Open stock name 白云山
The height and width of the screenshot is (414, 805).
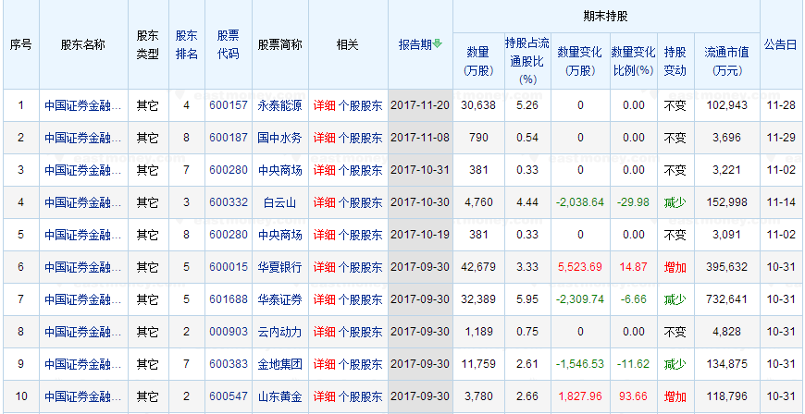point(279,202)
